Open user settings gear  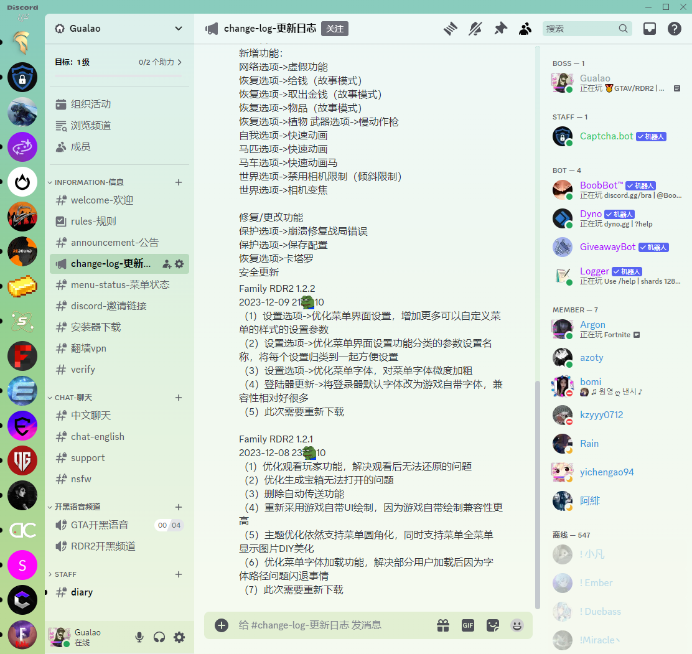(179, 637)
